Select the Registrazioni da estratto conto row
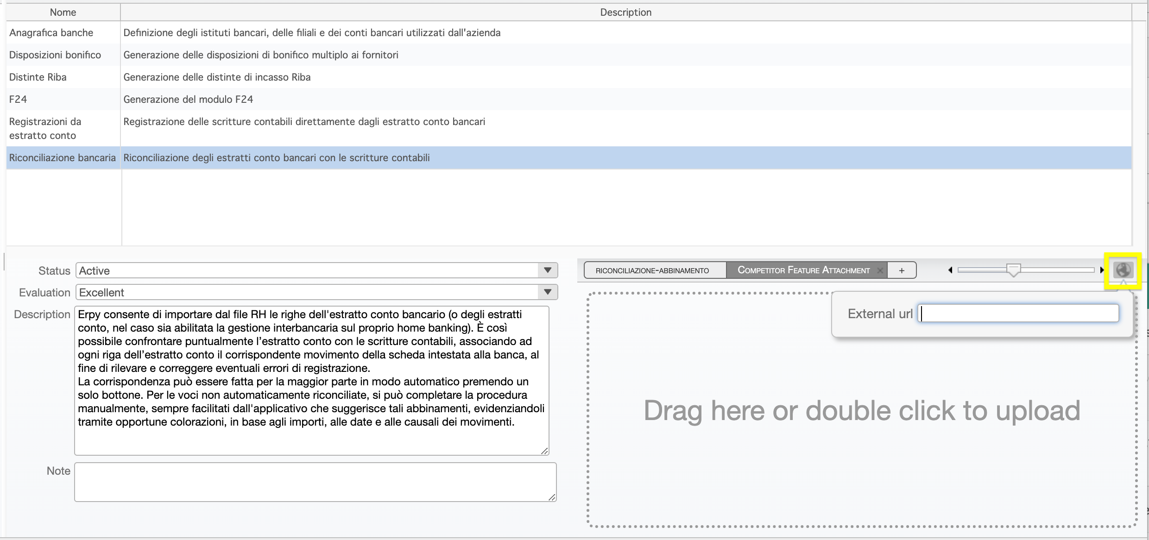 (45, 128)
